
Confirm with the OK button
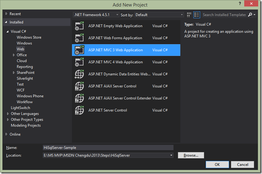point(217,165)
